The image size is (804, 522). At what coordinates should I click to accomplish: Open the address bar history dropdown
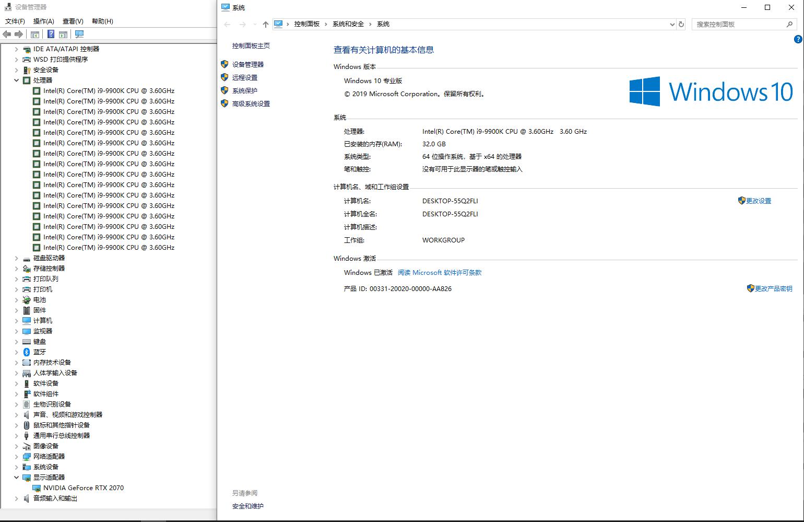[672, 24]
